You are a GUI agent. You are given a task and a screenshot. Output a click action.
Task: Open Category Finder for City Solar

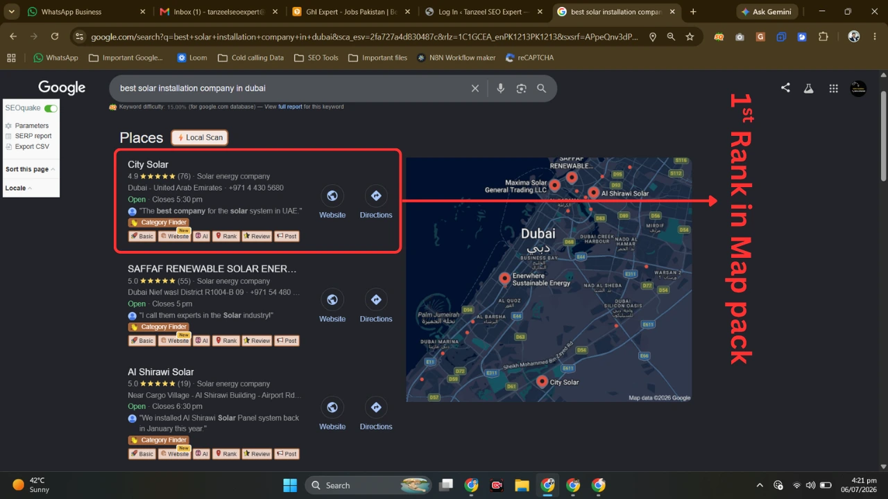pos(159,222)
